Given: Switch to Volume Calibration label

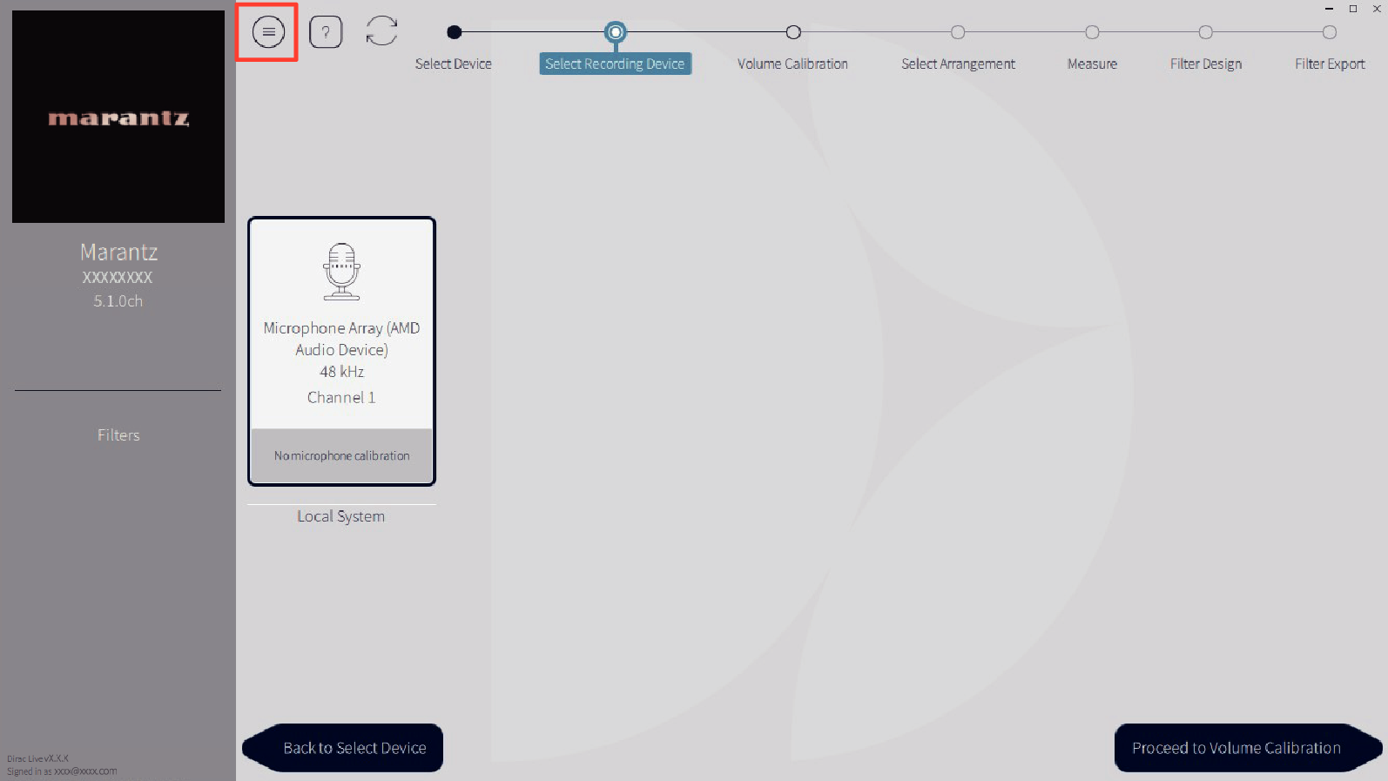Looking at the screenshot, I should tap(792, 64).
